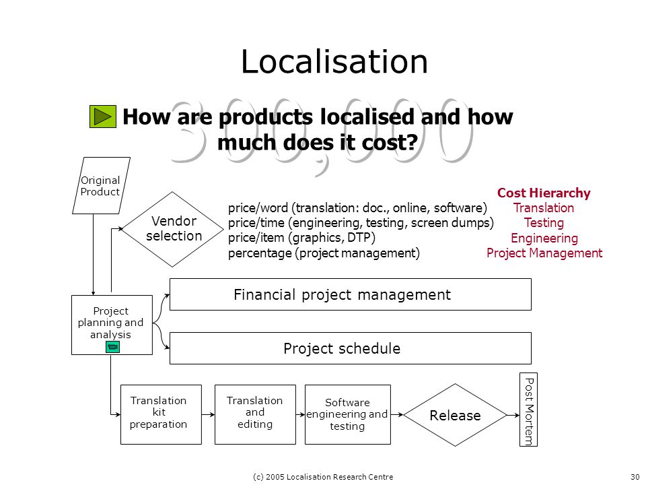Viewport: 646px width, 485px height.
Task: Select the Software engineering and testing box
Action: (348, 414)
